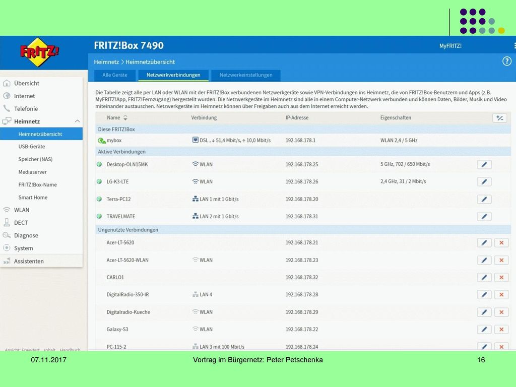Screen dimensions: 516x387
Task: Delete the Acer-LT-5620 unused connection
Action: point(501,242)
